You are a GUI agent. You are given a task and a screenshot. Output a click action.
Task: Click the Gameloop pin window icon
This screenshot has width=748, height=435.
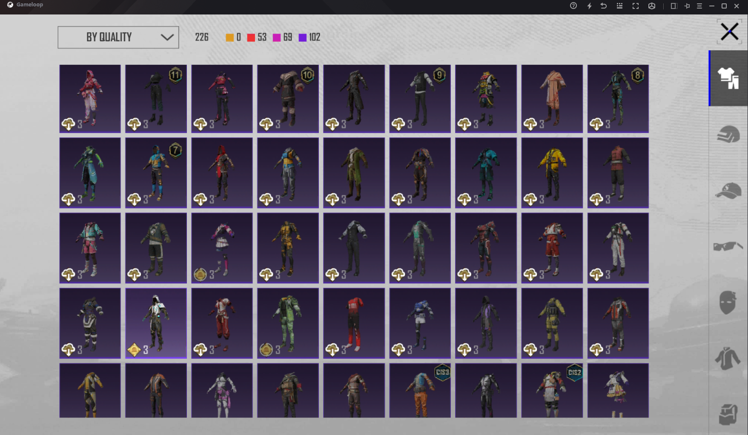click(687, 6)
